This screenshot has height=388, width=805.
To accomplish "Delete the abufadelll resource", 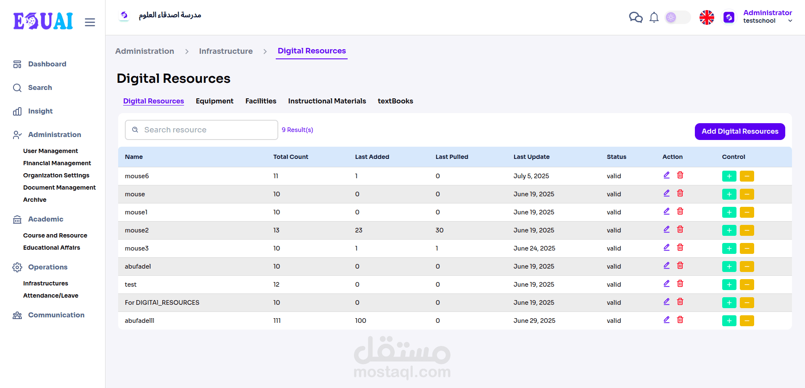I will 680,320.
